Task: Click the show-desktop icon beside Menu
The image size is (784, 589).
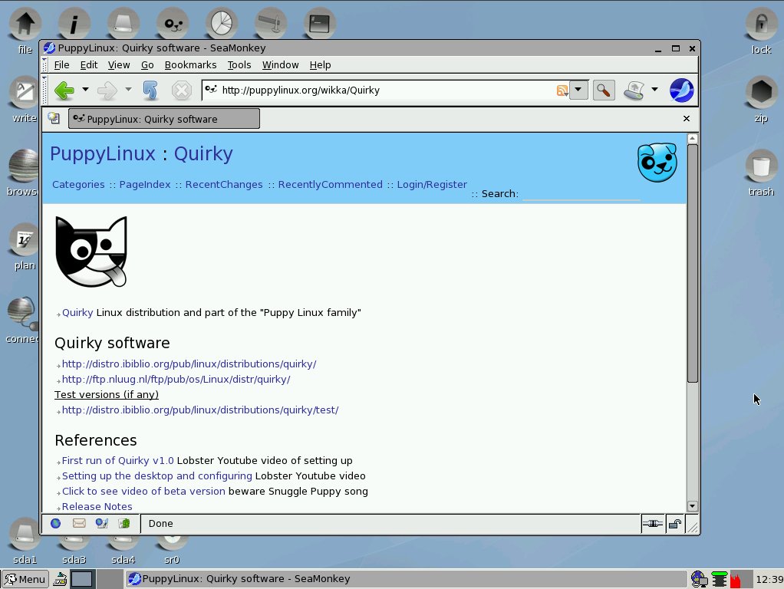Action: (60, 579)
